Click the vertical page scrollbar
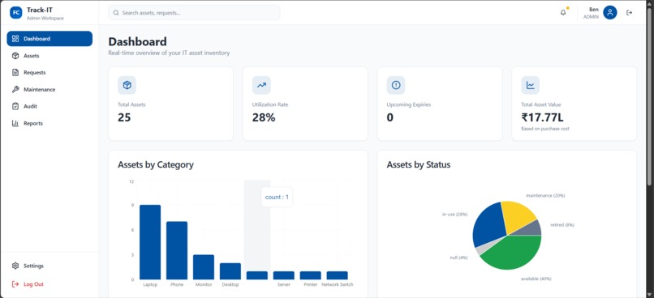This screenshot has width=654, height=298. pos(649,96)
